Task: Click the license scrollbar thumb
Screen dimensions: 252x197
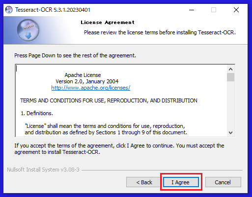Action: click(230, 77)
